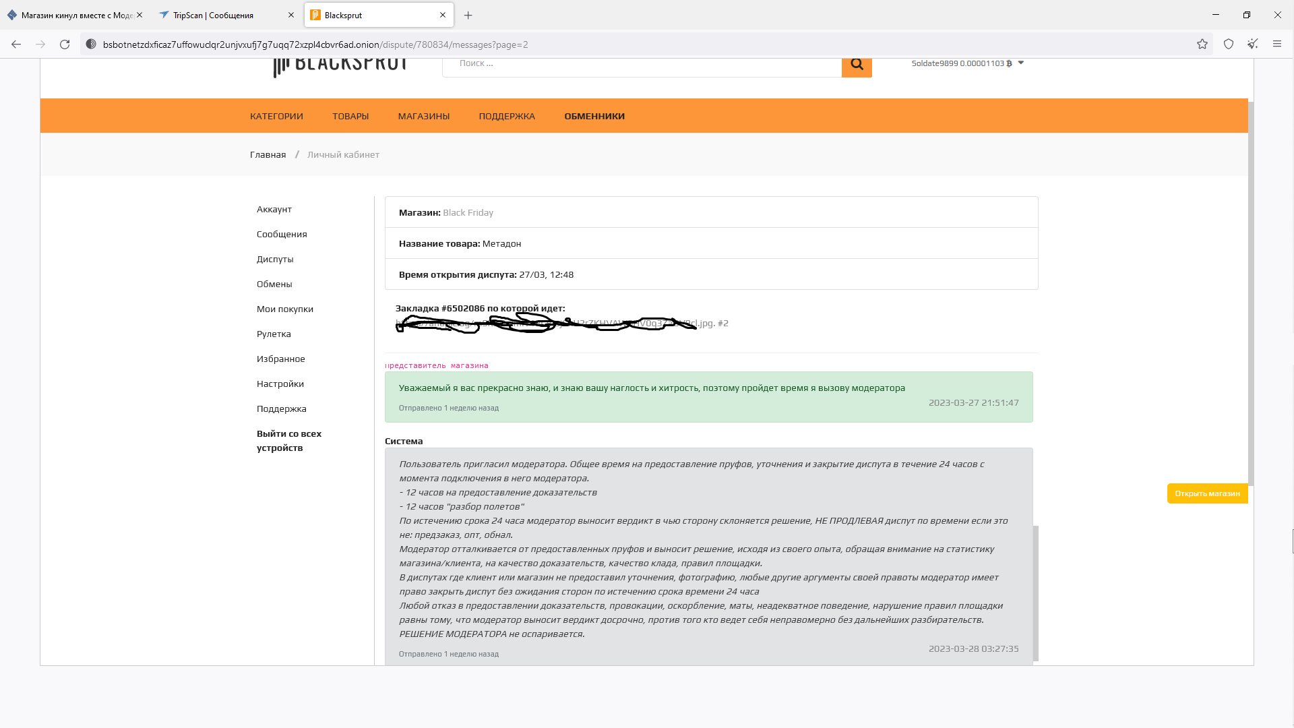
Task: Open Диспуты in the sidebar
Action: (x=275, y=259)
